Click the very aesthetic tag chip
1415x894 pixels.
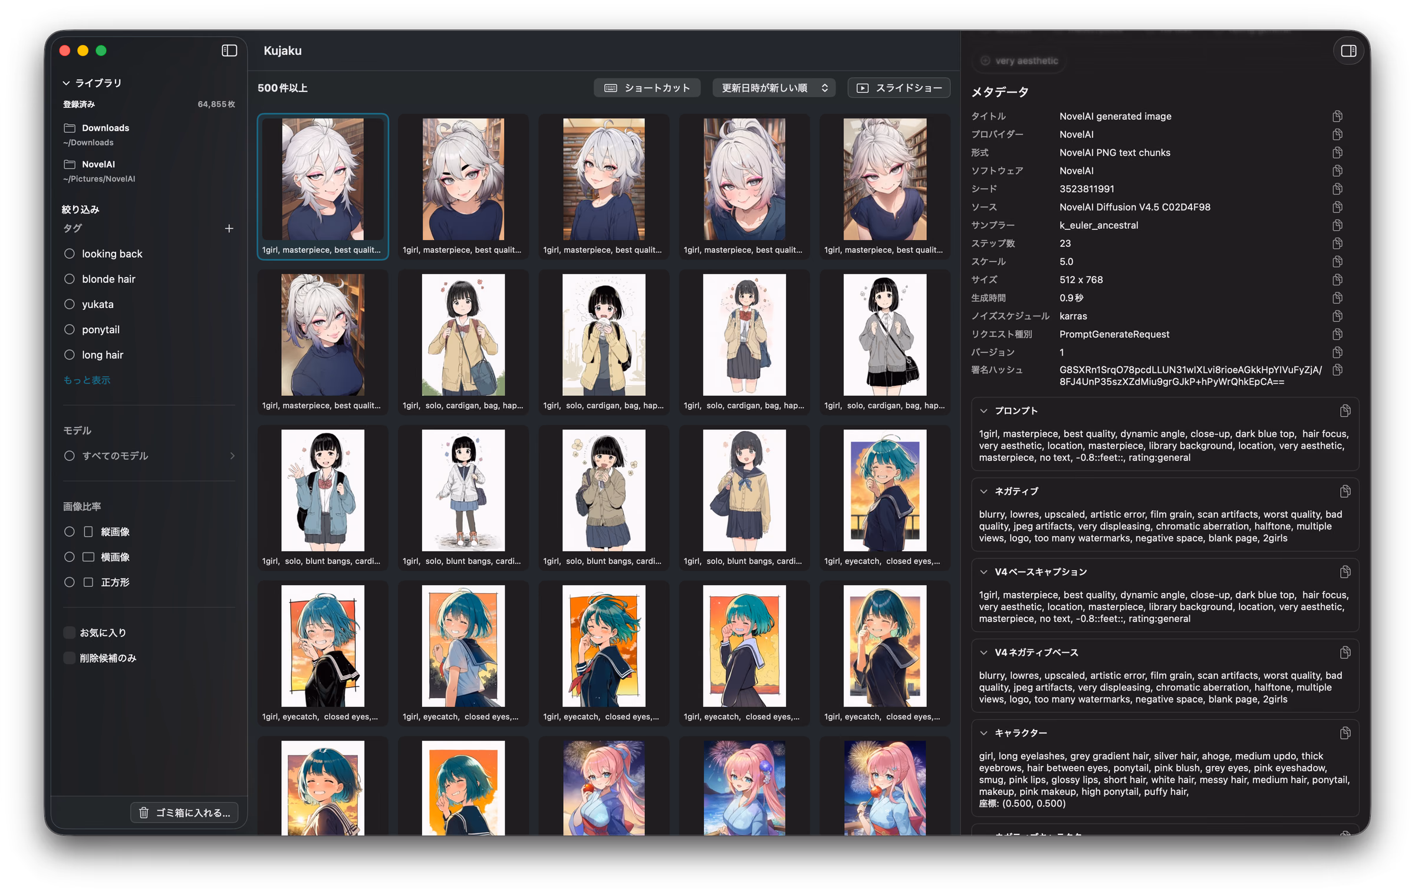[1019, 61]
